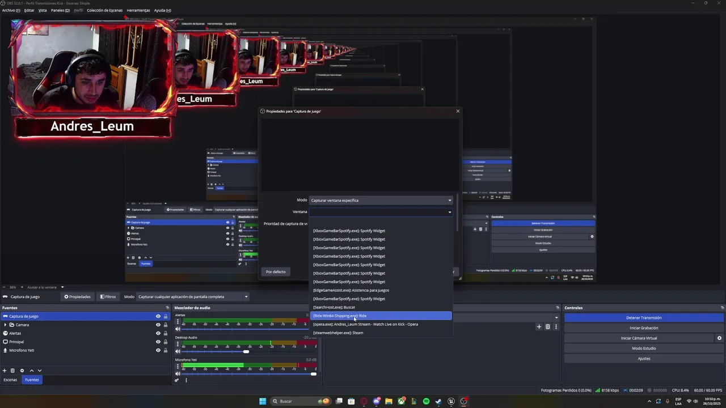Open Modo dropdown in source toolbar
This screenshot has height=408, width=726.
pos(193,296)
